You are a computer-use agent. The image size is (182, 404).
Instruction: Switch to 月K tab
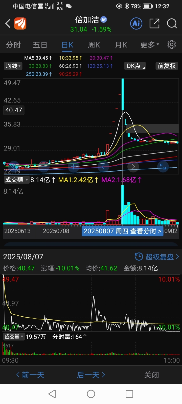click(121, 45)
